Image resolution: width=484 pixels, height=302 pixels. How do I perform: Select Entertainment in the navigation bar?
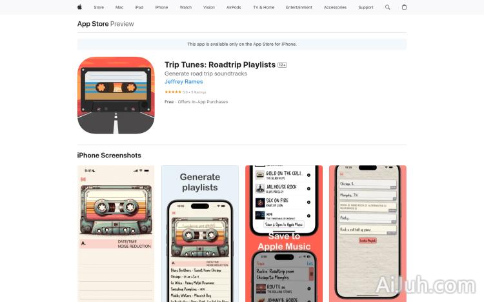pyautogui.click(x=299, y=7)
